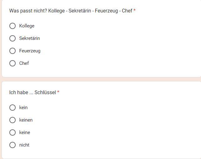Choose the Sekretärin radio button circle
The width and height of the screenshot is (201, 159).
pyautogui.click(x=13, y=38)
